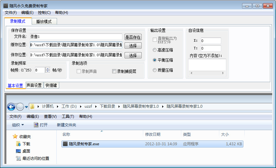Enable the 录制声音 checkbox
This screenshot has height=168, width=276.
[79, 71]
